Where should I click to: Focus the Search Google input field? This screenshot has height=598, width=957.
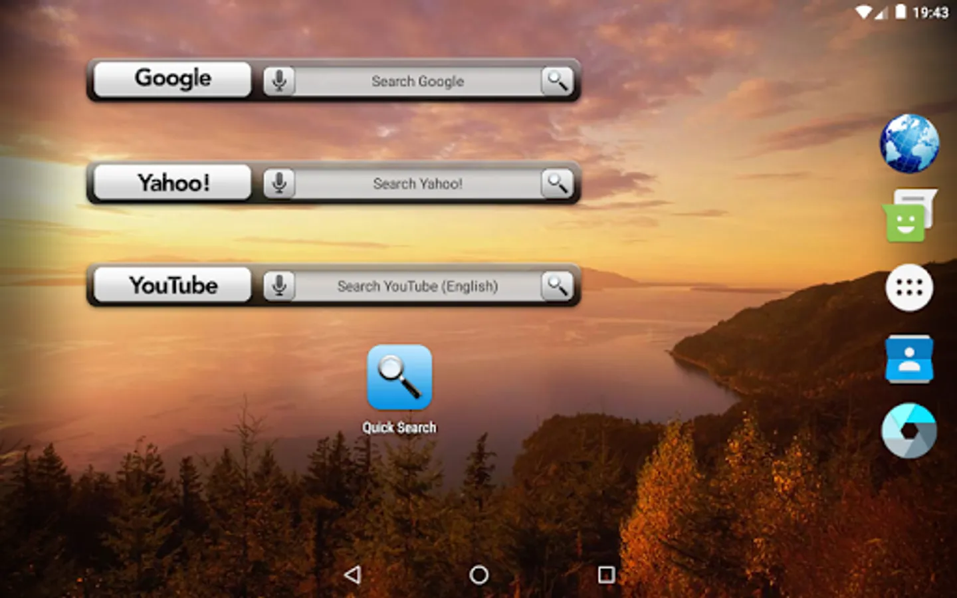(418, 81)
